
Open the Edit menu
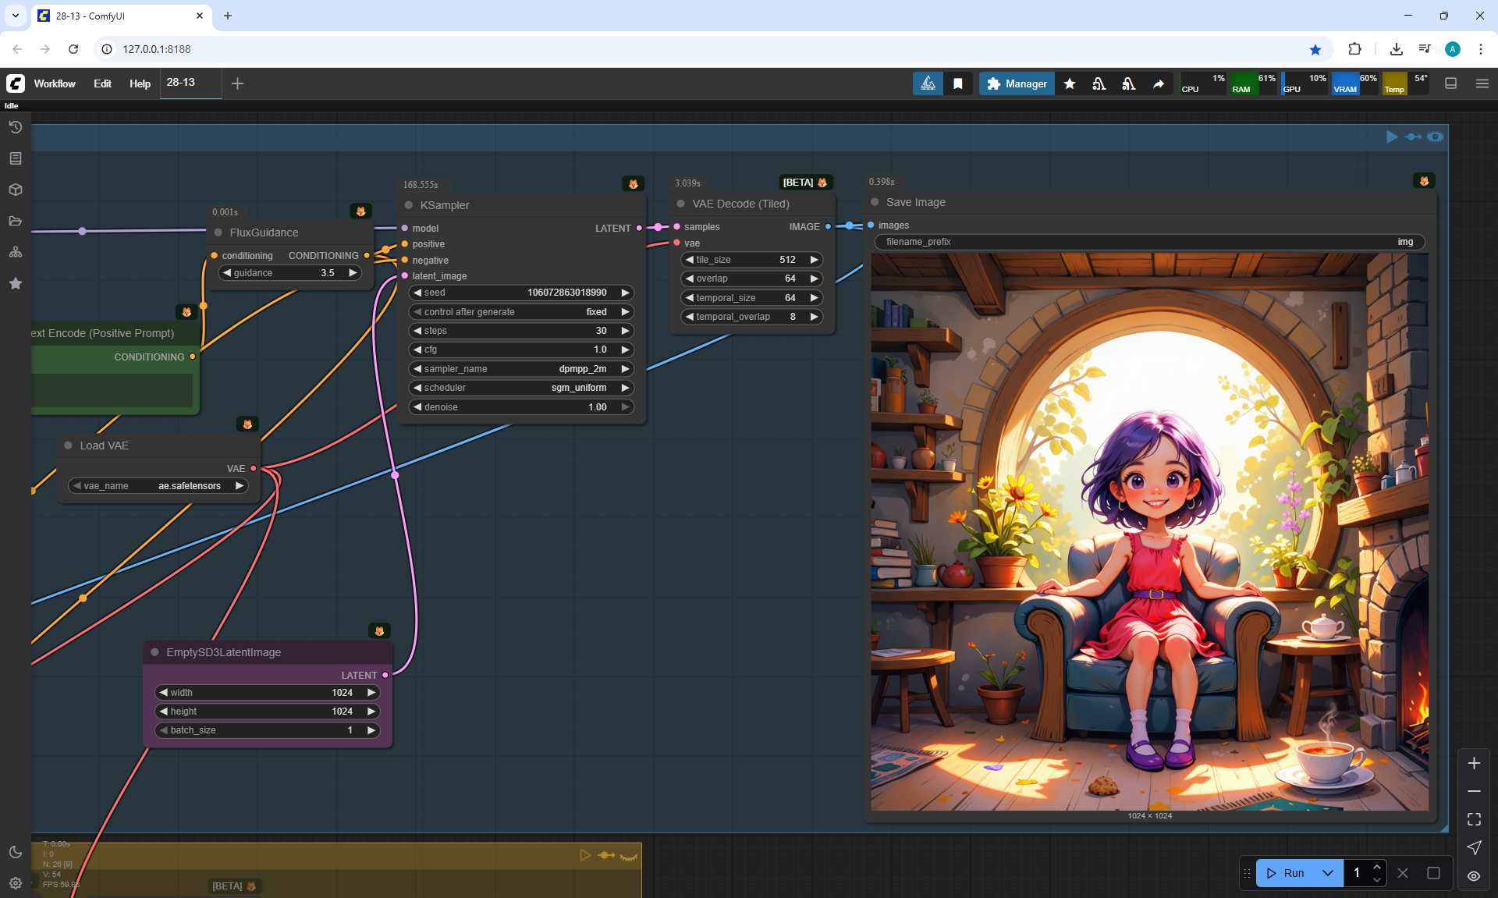point(102,83)
